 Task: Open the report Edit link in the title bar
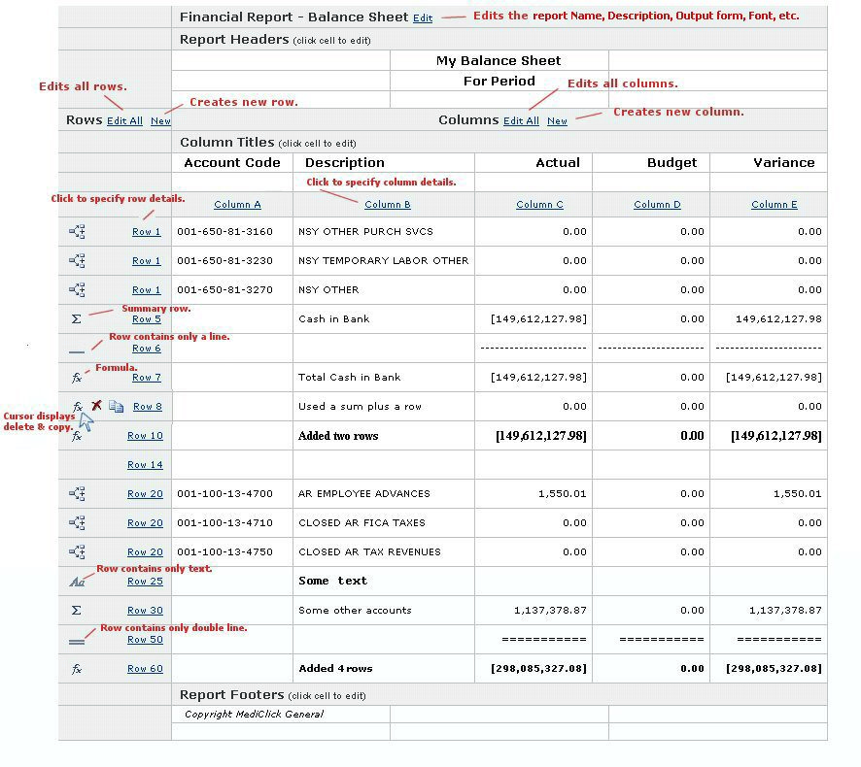click(422, 17)
